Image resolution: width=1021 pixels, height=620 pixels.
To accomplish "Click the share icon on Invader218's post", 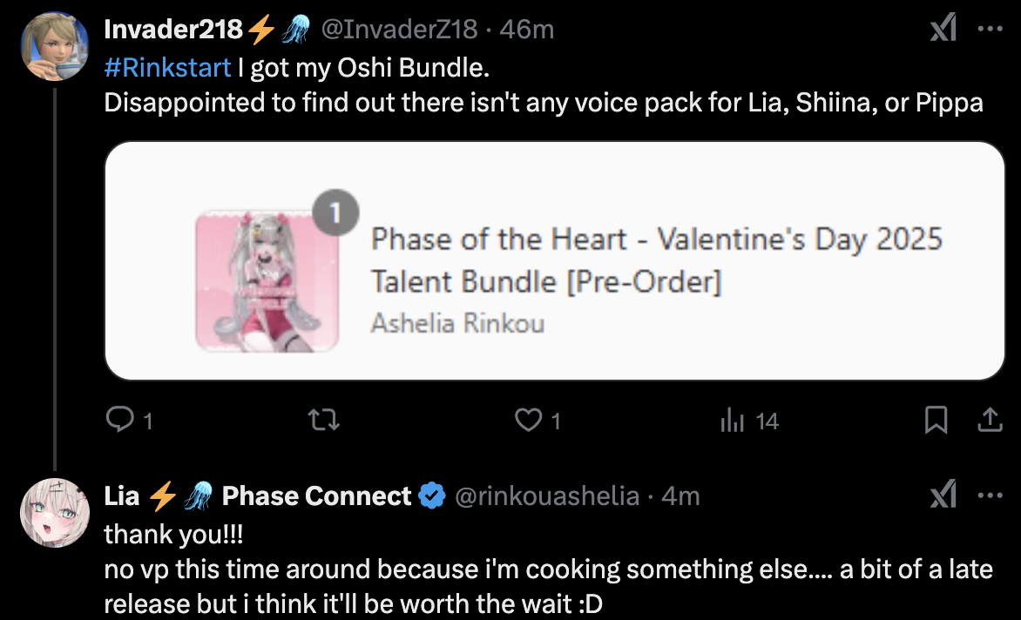I will point(989,421).
